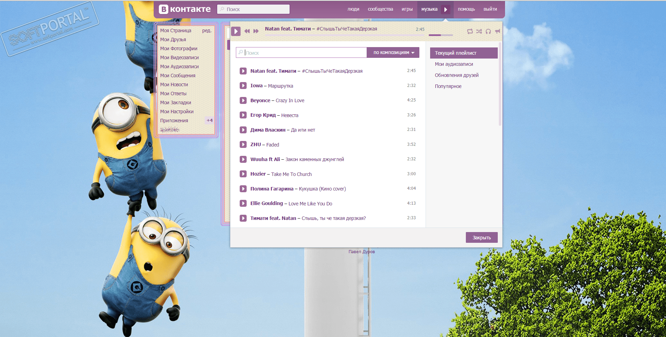Click the audio search input field
Viewport: 666px width, 337px height.
coord(301,53)
